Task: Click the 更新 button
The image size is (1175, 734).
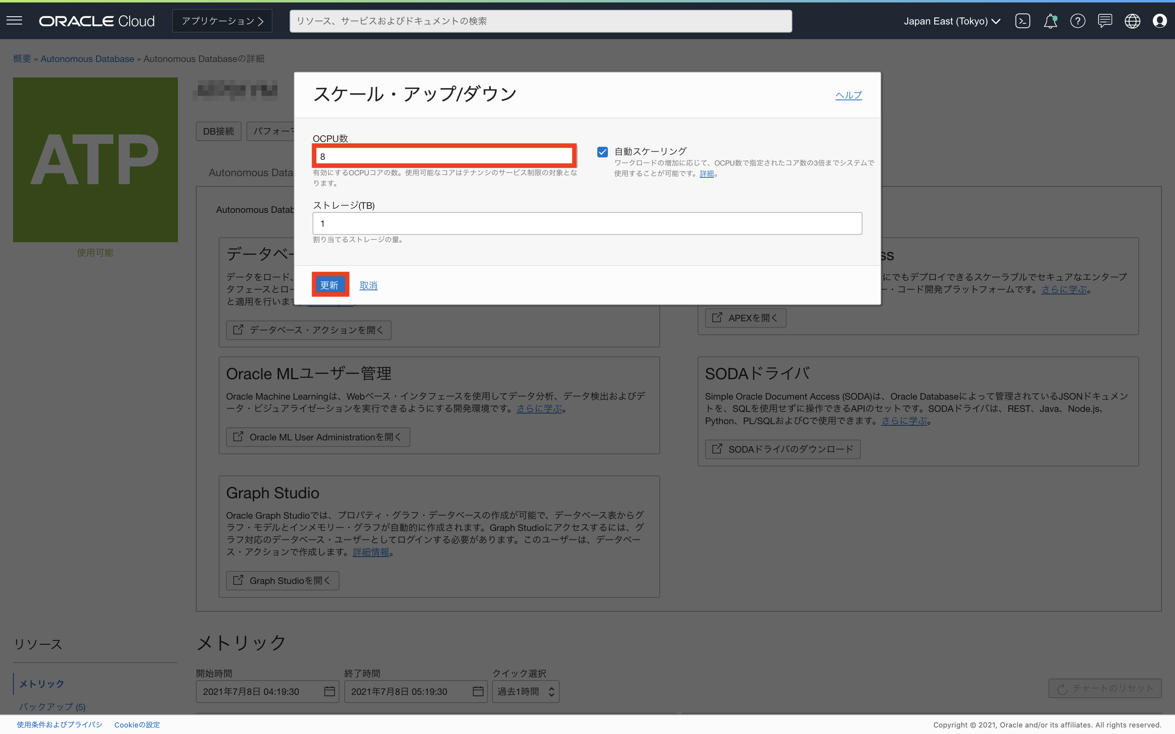Action: (330, 285)
